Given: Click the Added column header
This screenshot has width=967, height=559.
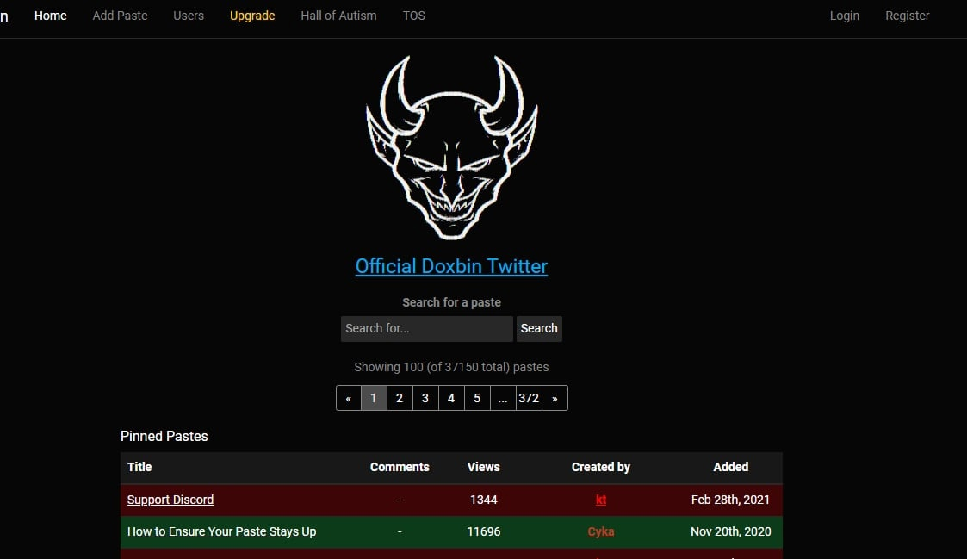Looking at the screenshot, I should [731, 467].
